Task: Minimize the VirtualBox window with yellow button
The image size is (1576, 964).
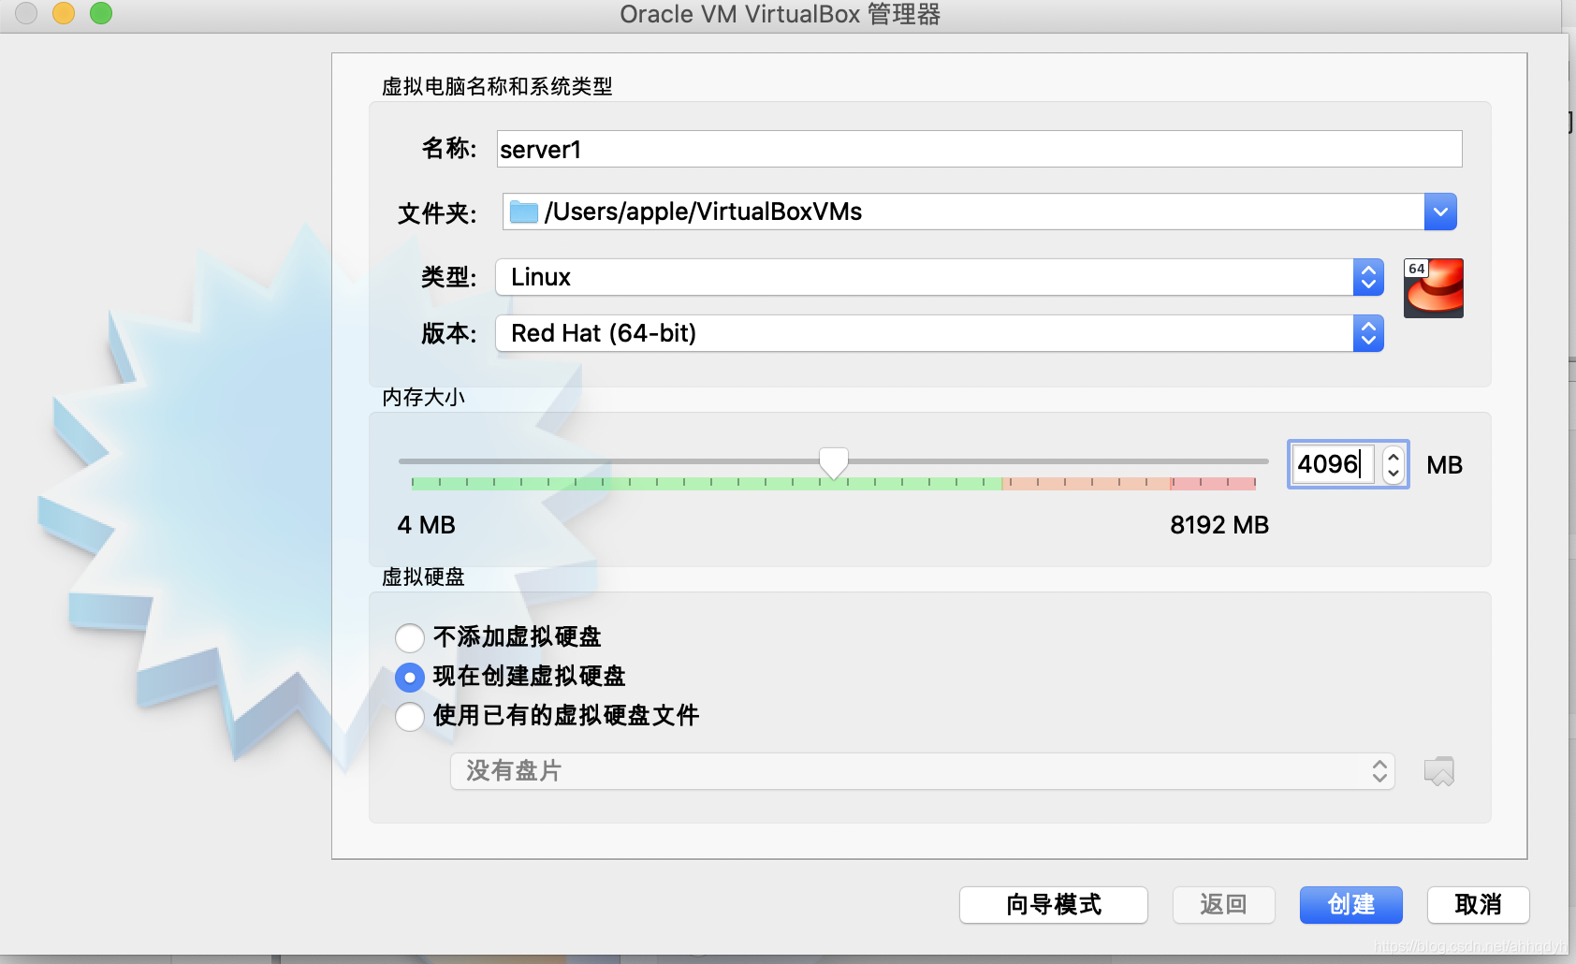Action: coord(64,13)
